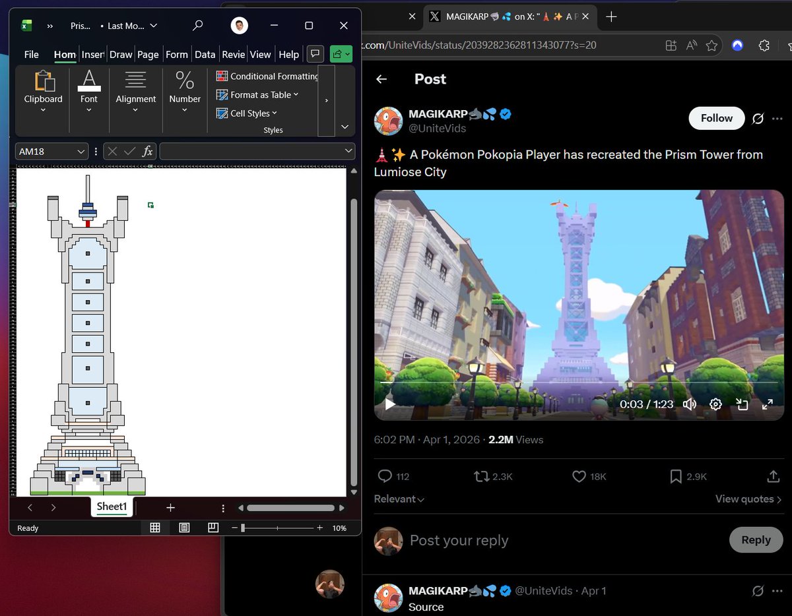Open Conditional Formatting menu

[x=267, y=77]
